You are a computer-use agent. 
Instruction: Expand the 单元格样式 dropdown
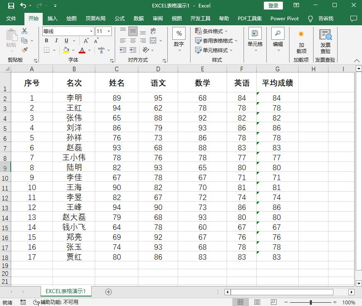(231, 50)
